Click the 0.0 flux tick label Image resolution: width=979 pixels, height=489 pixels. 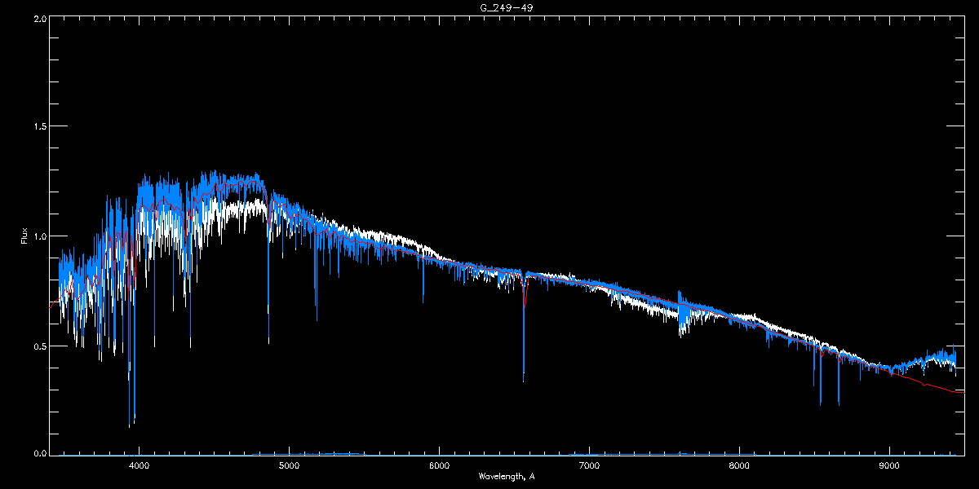tap(39, 454)
